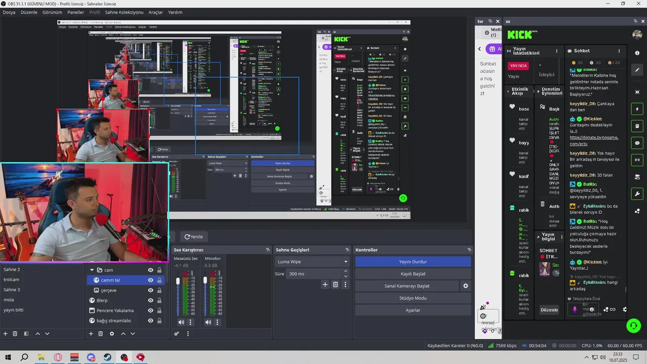This screenshot has width=647, height=364.
Task: Add a new scene with the plus icon
Action: point(6,334)
